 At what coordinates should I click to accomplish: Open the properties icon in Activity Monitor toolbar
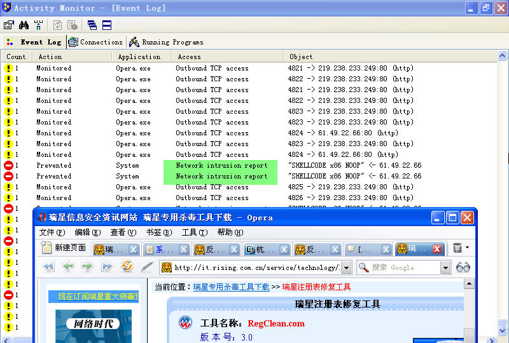(x=9, y=25)
